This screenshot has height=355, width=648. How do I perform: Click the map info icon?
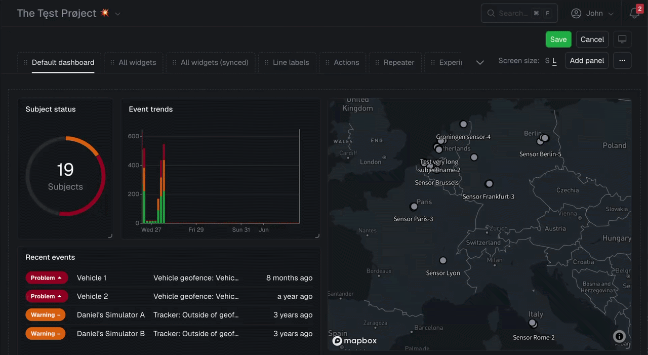pyautogui.click(x=619, y=336)
